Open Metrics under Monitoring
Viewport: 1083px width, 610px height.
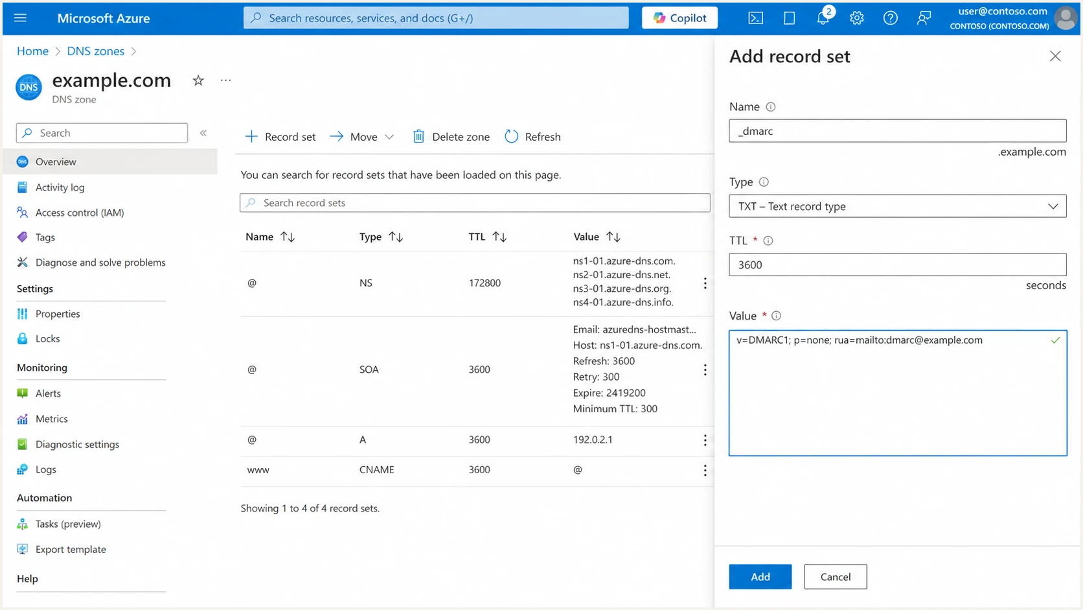click(51, 419)
